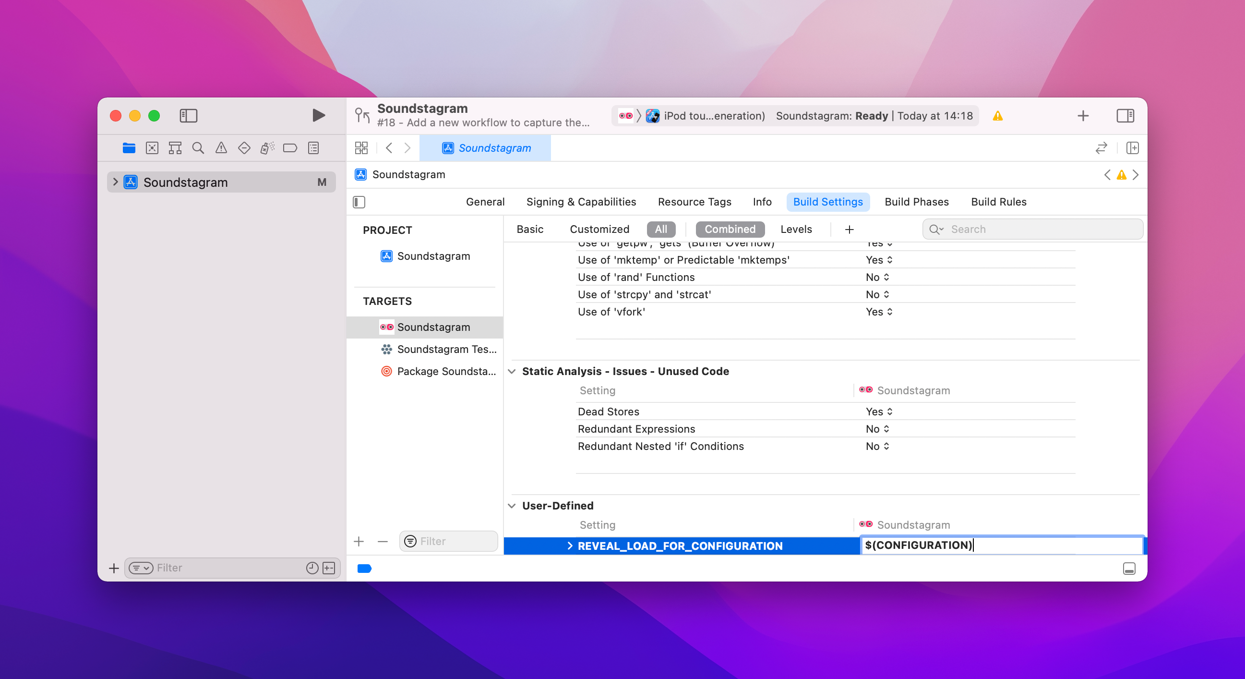Screen dimensions: 1245x679
Task: Select the Build Settings tab
Action: 828,202
